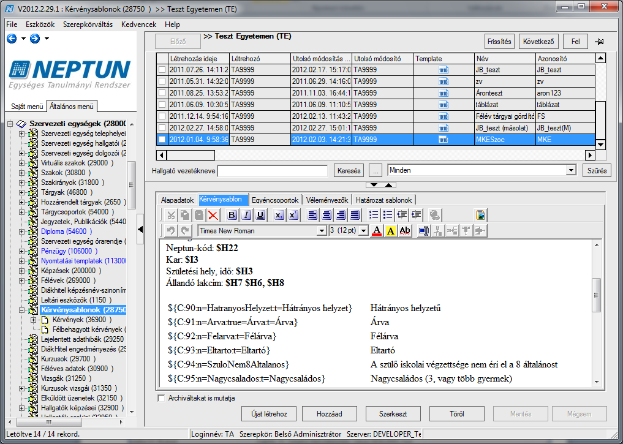623x444 pixels.
Task: Click the Keresés button
Action: [x=349, y=171]
